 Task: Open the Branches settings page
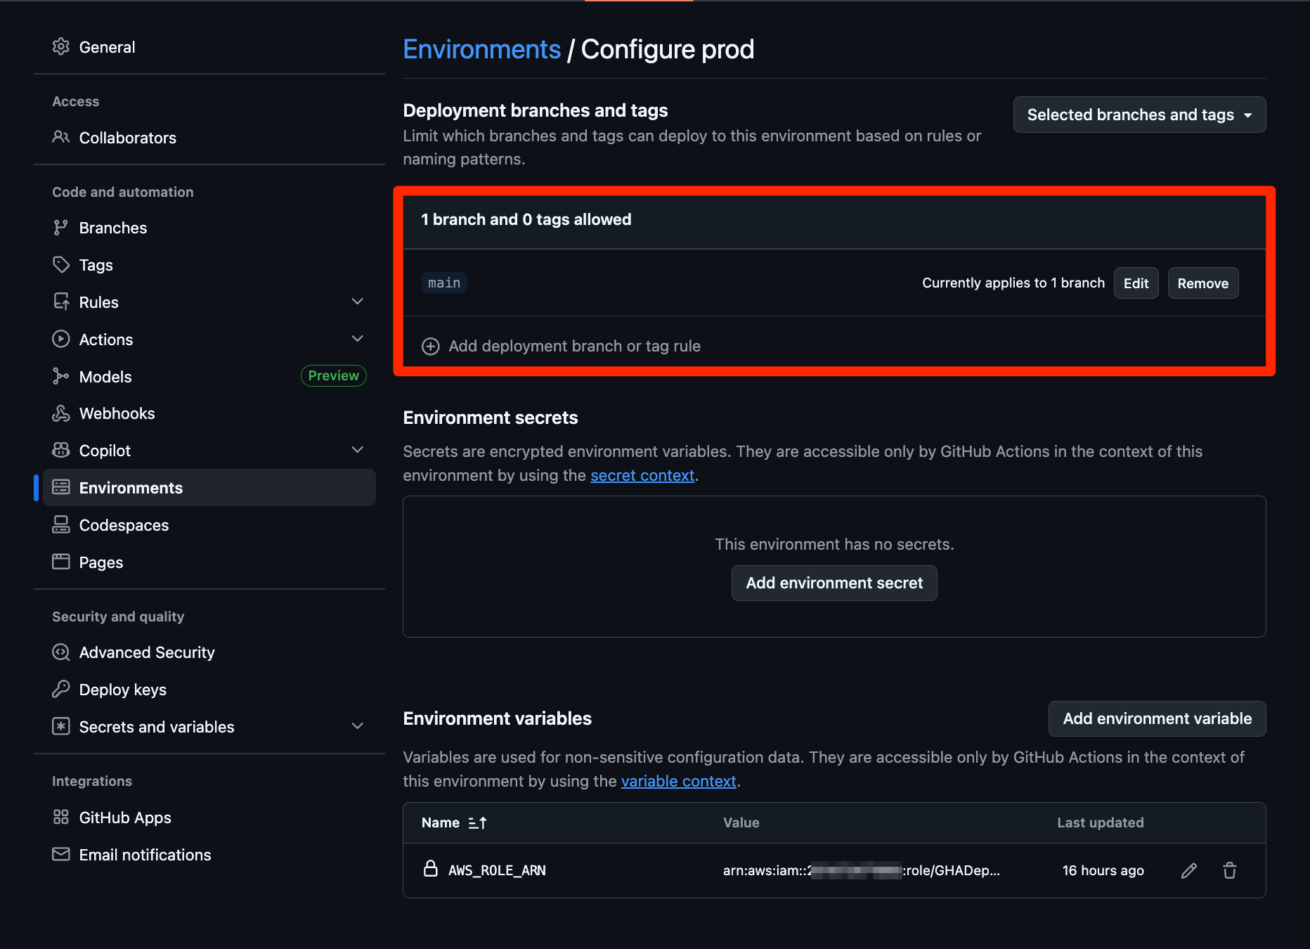[x=209, y=228]
